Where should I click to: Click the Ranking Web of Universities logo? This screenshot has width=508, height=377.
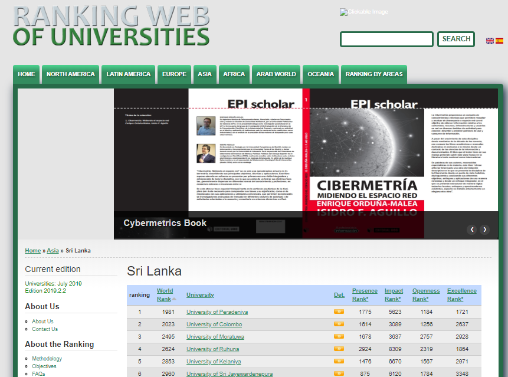tap(111, 26)
